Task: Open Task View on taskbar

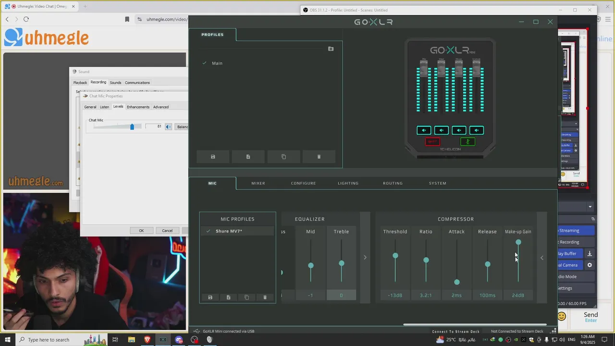Action: click(x=115, y=340)
